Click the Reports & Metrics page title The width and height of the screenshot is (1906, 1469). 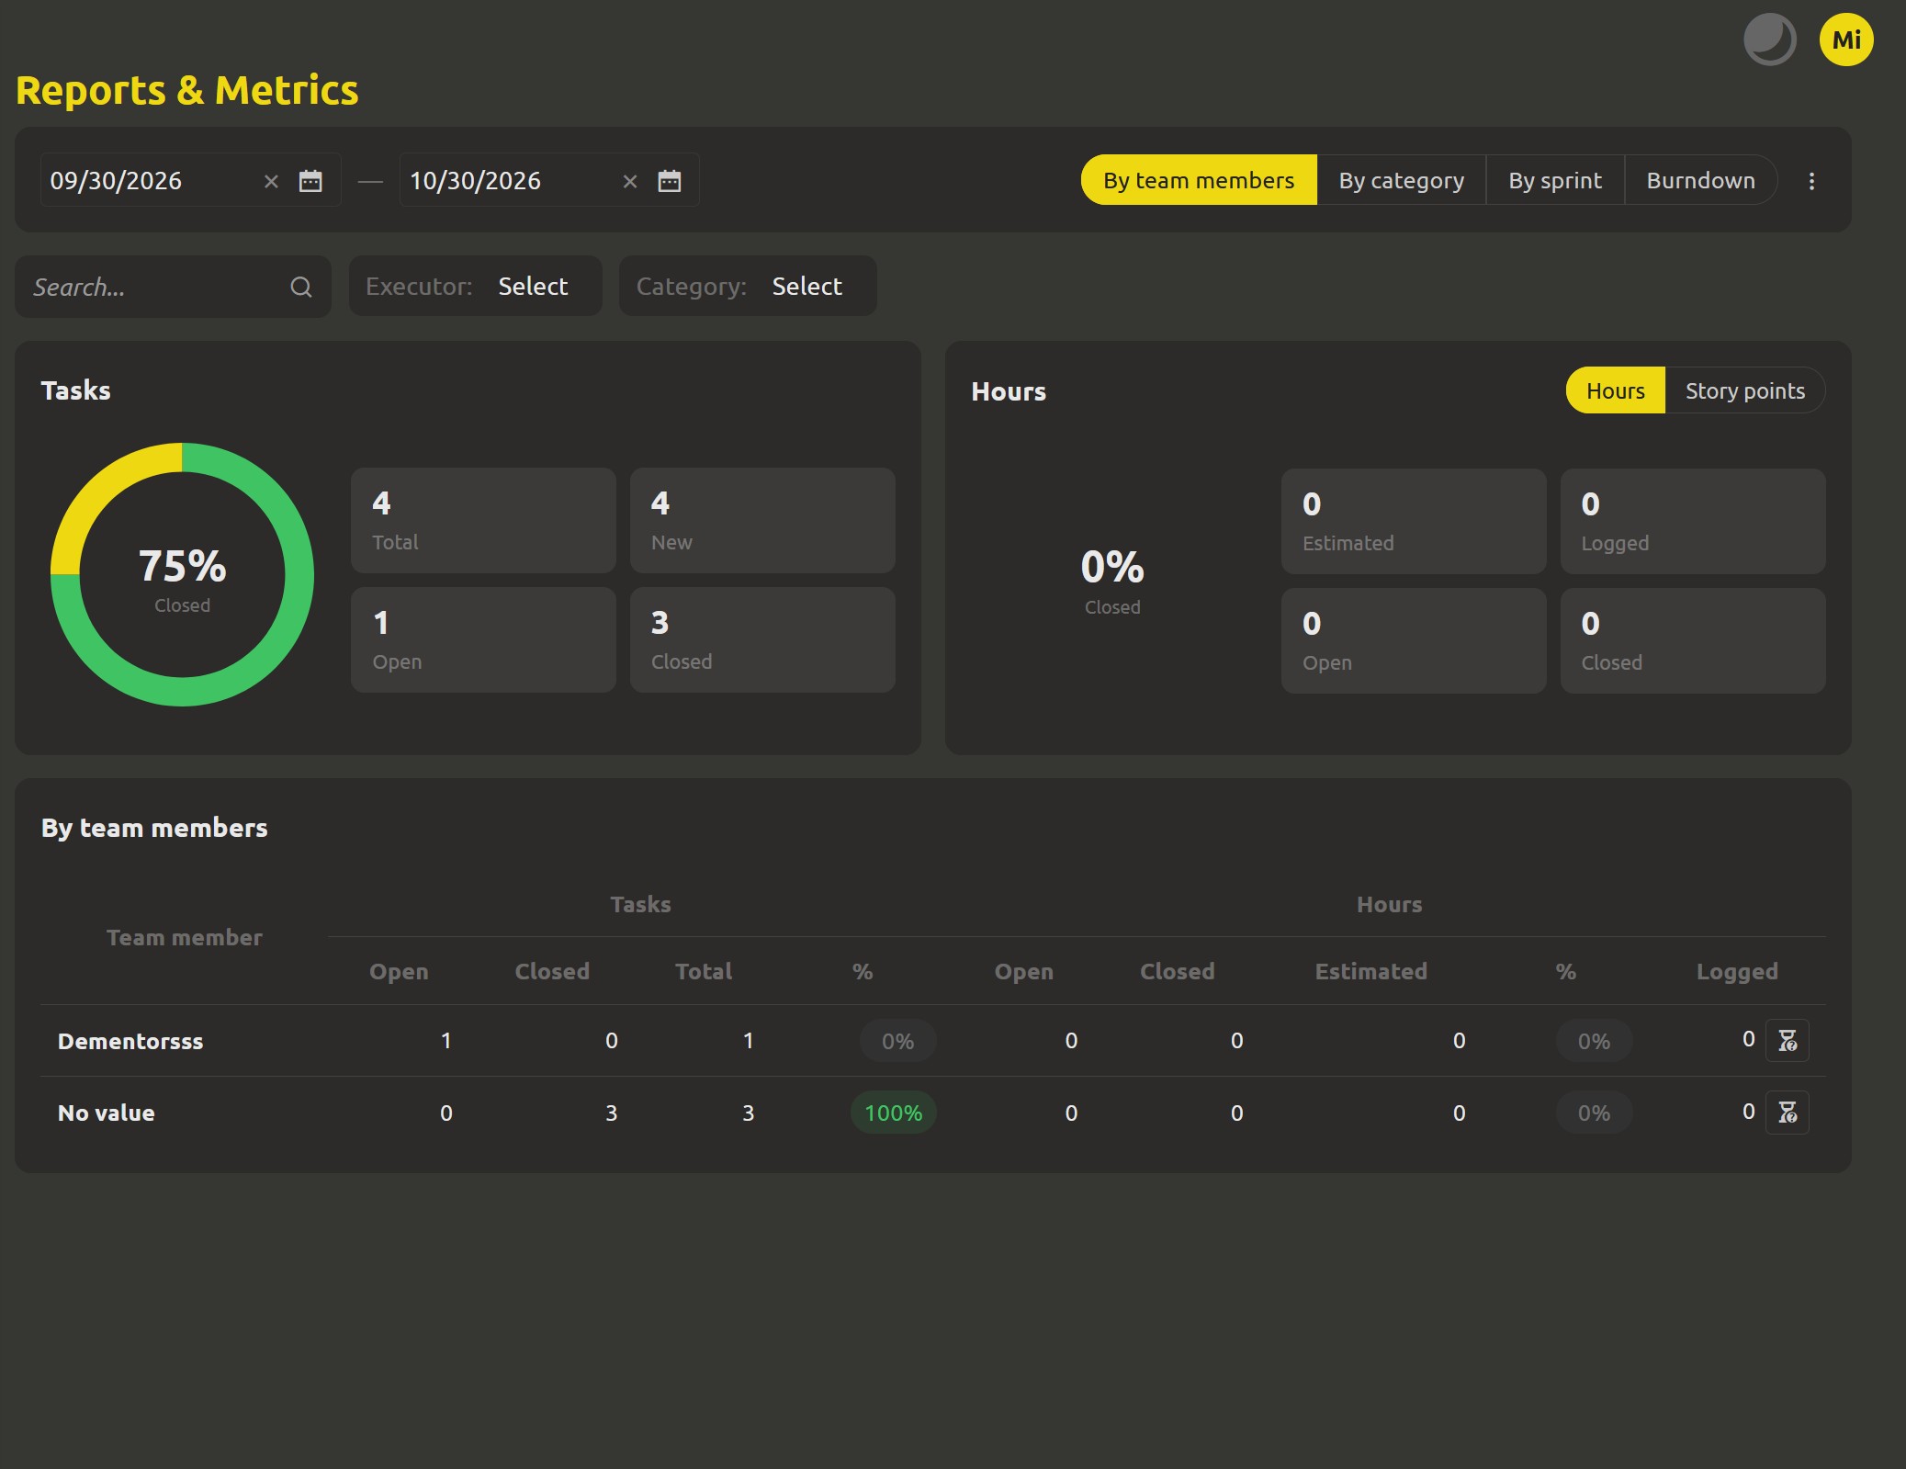click(187, 90)
